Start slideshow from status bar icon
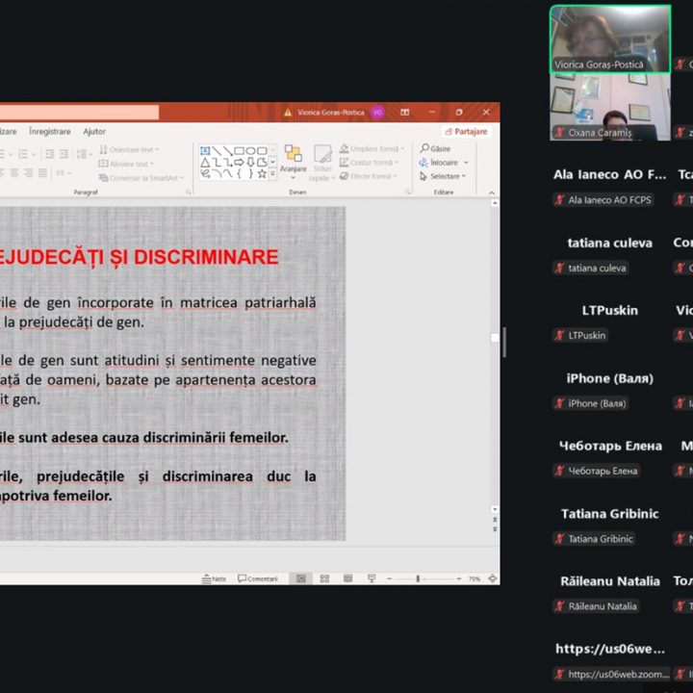Image resolution: width=693 pixels, height=693 pixels. (372, 578)
